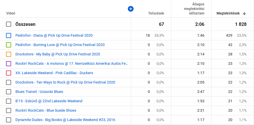
Task: Click the blue plus add-metric icon
Action: pyautogui.click(x=131, y=9)
